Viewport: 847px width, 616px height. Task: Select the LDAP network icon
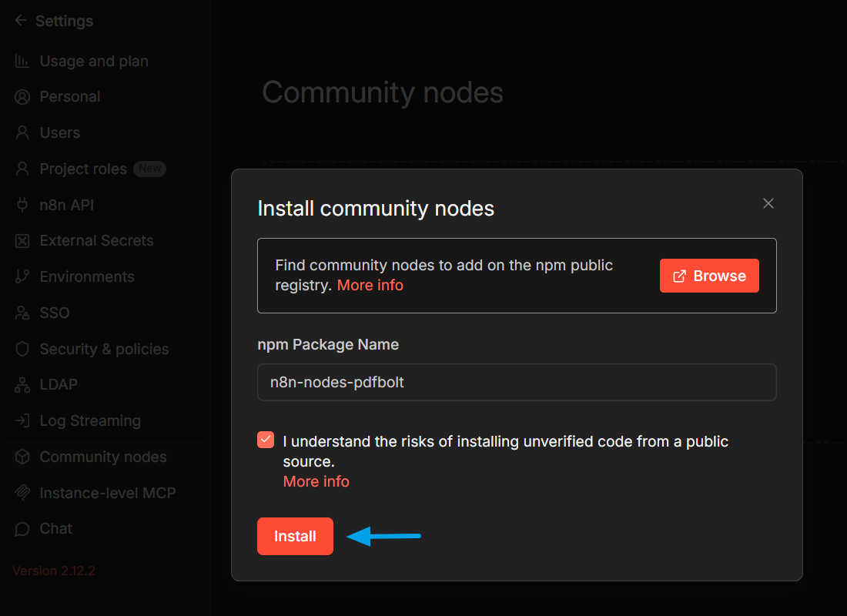click(22, 384)
